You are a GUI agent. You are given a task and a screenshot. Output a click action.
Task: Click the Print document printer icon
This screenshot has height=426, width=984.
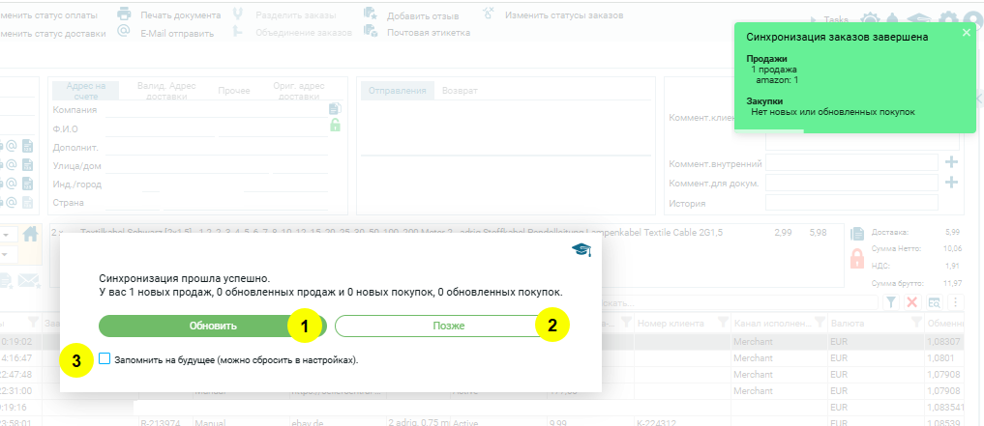(x=124, y=14)
